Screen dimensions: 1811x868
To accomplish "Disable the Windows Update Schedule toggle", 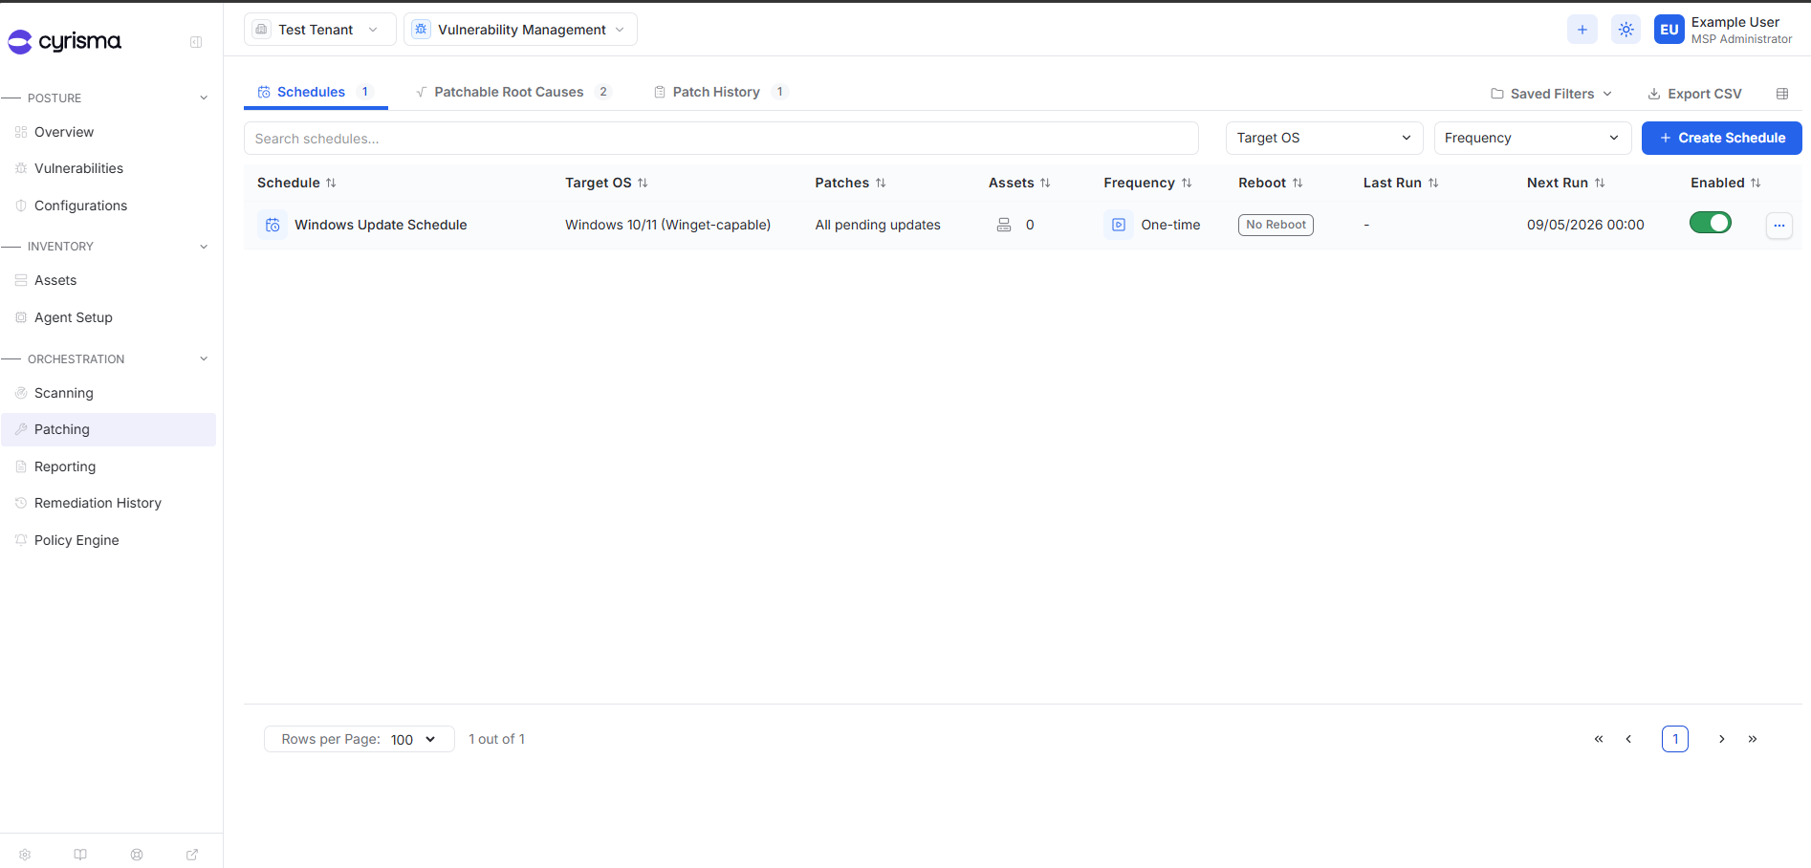I will tap(1710, 223).
